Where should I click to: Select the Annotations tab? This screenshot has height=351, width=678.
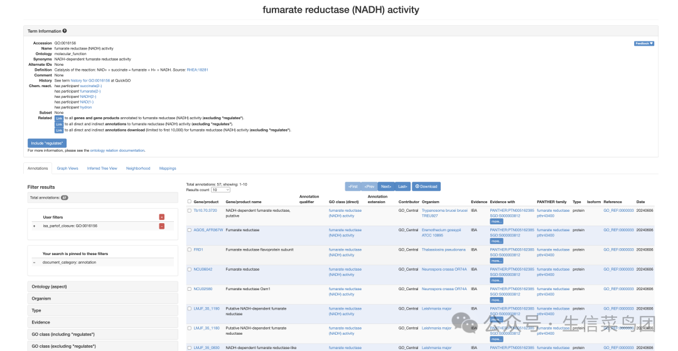tap(38, 169)
